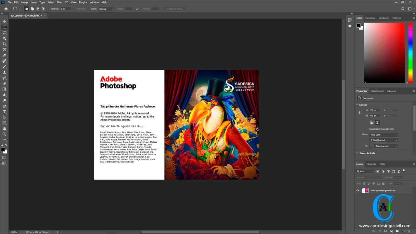Open the Mode dropdown showing RGB Color
Viewport: 416px width, 234px height.
[x=383, y=135]
